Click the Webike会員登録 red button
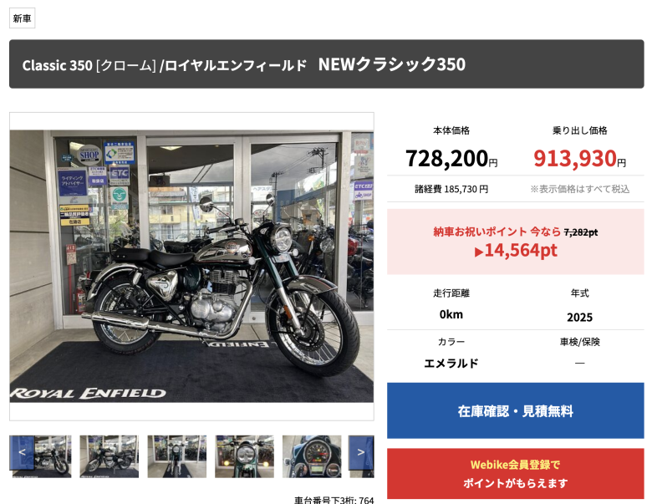This screenshot has height=504, width=652. (x=516, y=474)
